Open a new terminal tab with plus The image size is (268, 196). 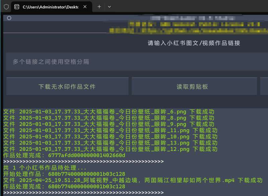pos(99,7)
